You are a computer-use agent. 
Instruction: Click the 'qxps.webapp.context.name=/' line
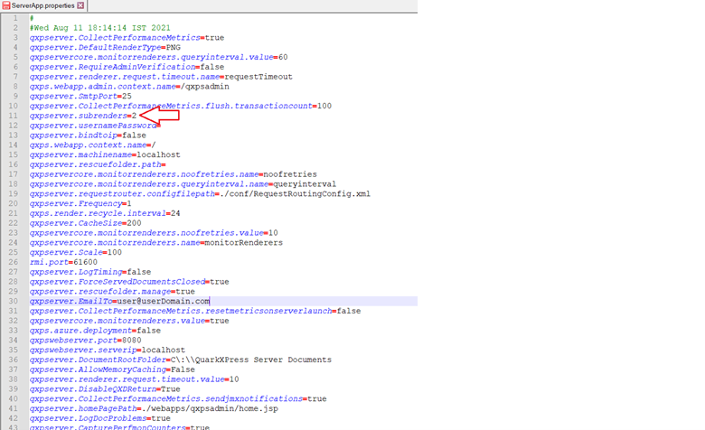(92, 145)
